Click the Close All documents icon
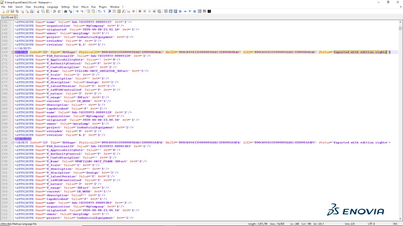The image size is (403, 226). (27, 11)
